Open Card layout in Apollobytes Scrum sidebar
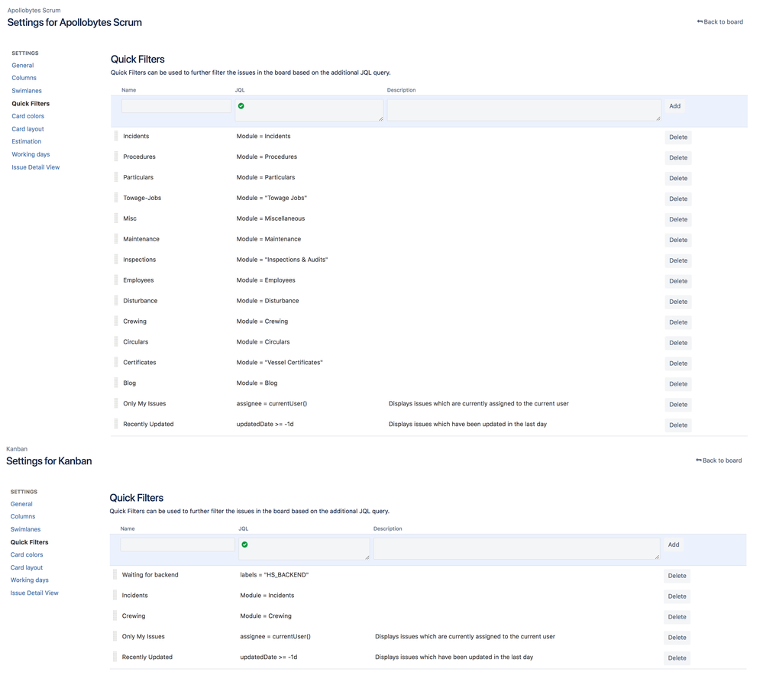Screen dimensions: 763x685 point(27,129)
